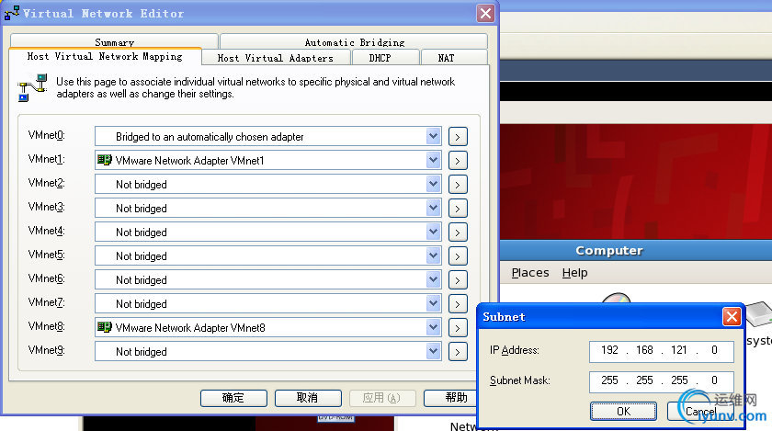Click third octet 121 of IP Address
Image resolution: width=772 pixels, height=431 pixels.
pyautogui.click(x=678, y=350)
